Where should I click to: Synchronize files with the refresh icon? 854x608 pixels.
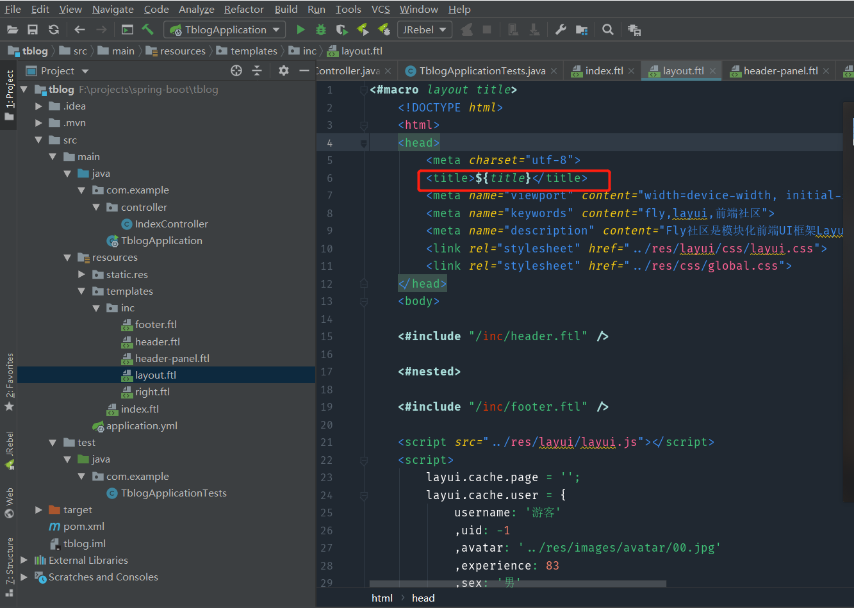pos(54,29)
